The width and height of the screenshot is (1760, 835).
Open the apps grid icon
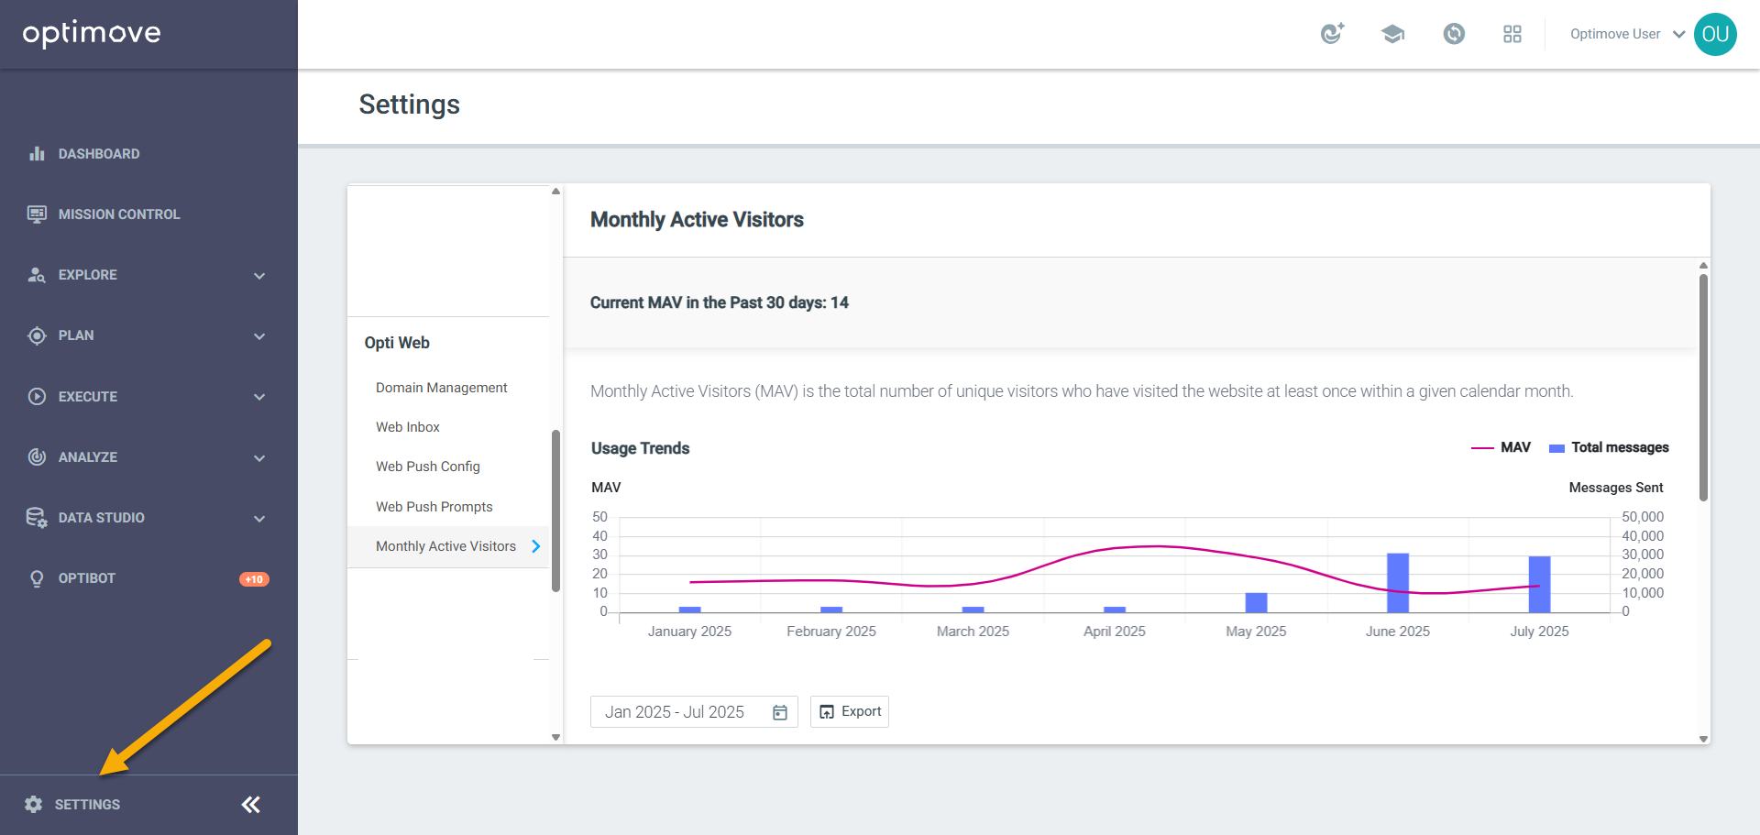pyautogui.click(x=1512, y=34)
